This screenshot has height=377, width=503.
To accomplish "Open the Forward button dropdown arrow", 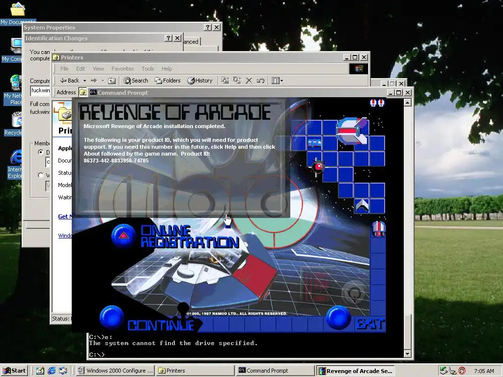I will click(x=103, y=81).
